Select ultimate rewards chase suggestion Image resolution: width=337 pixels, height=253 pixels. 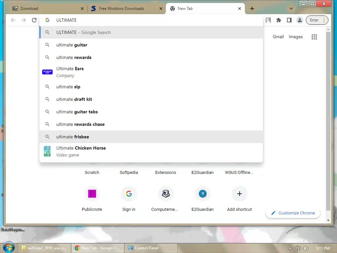151,124
